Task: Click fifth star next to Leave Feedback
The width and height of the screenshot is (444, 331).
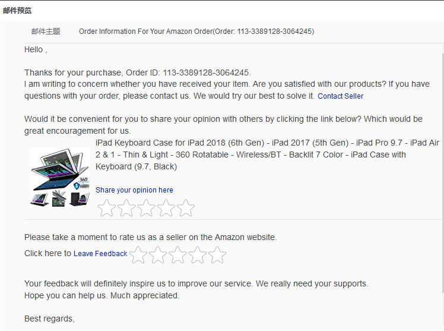Action: [x=217, y=255]
